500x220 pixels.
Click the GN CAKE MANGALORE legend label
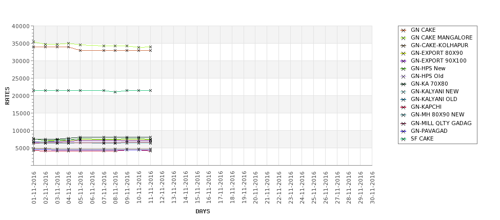point(442,37)
